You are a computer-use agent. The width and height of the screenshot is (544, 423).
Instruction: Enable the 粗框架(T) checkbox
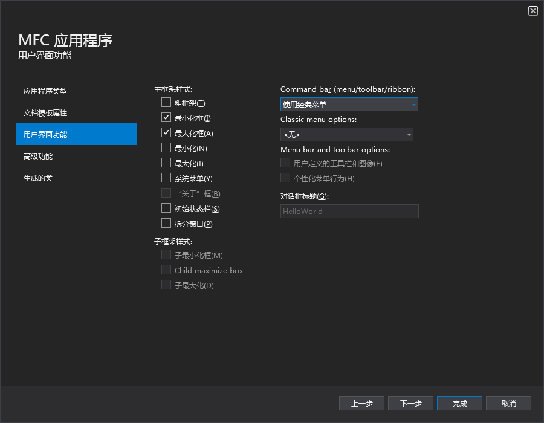click(x=166, y=102)
